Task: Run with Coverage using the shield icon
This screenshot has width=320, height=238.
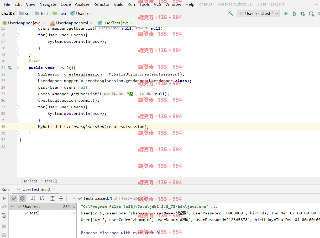Action: (x=303, y=13)
